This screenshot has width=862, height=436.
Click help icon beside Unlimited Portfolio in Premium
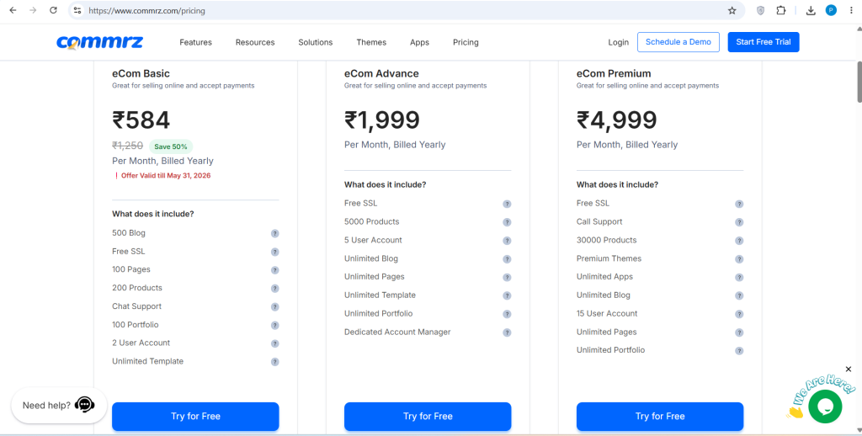coord(739,351)
